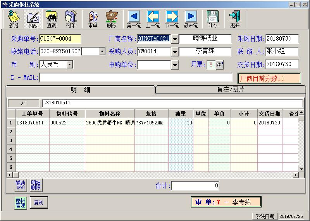This screenshot has width=310, height=221.
Task: Click the 删除 (Delete) toolbar icon
Action: [112, 19]
